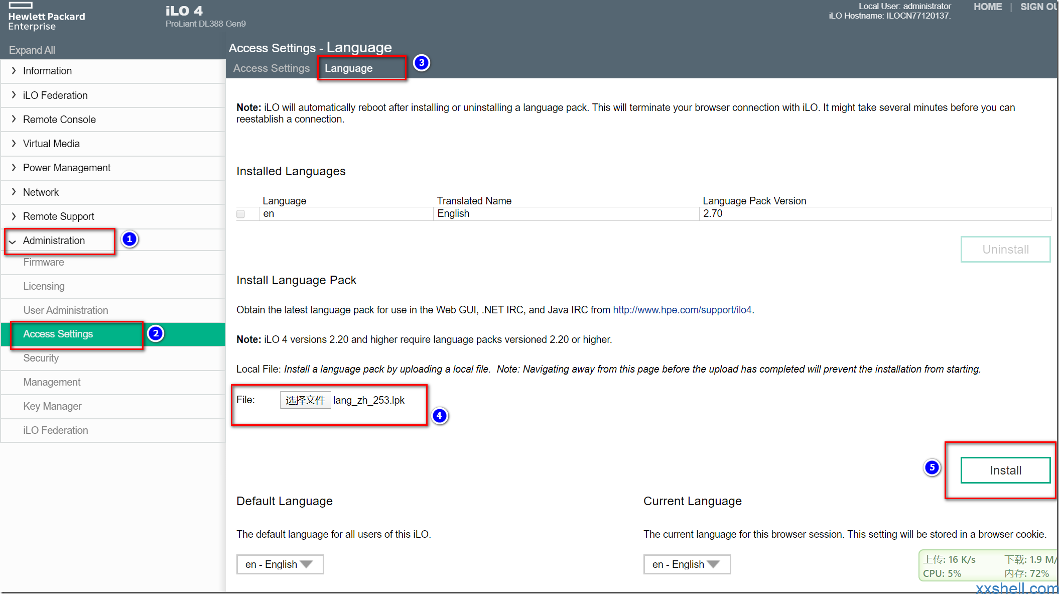Expand the Information menu chevron

[x=14, y=71]
